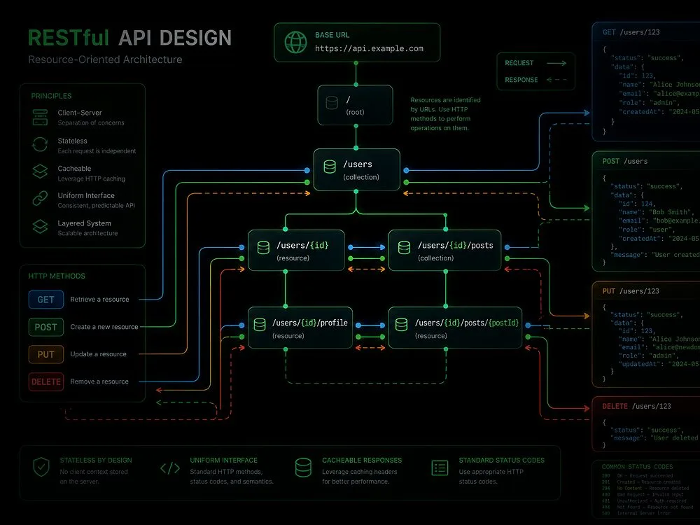Click the shield checkmark icon beside Stateless By Design
This screenshot has width=700, height=525.
click(41, 467)
